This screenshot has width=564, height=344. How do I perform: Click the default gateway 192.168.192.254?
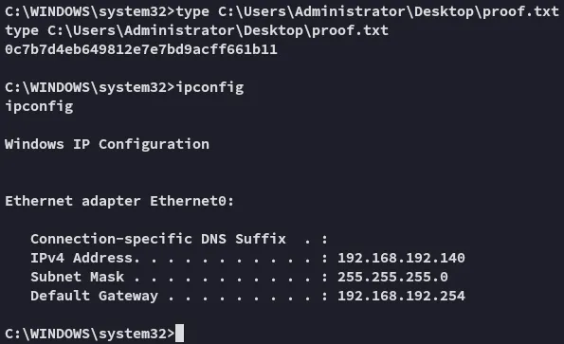click(x=401, y=296)
